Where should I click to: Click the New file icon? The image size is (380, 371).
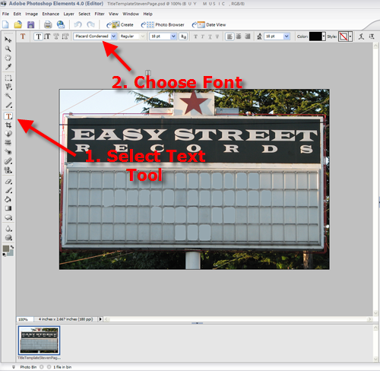5,24
